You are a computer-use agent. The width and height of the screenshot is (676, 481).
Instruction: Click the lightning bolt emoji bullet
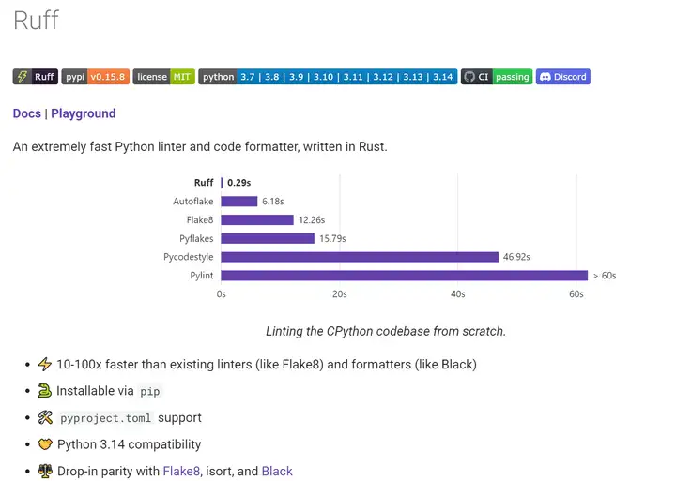44,364
